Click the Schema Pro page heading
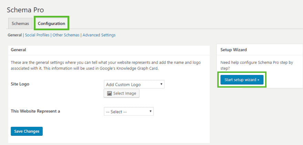 pos(25,10)
